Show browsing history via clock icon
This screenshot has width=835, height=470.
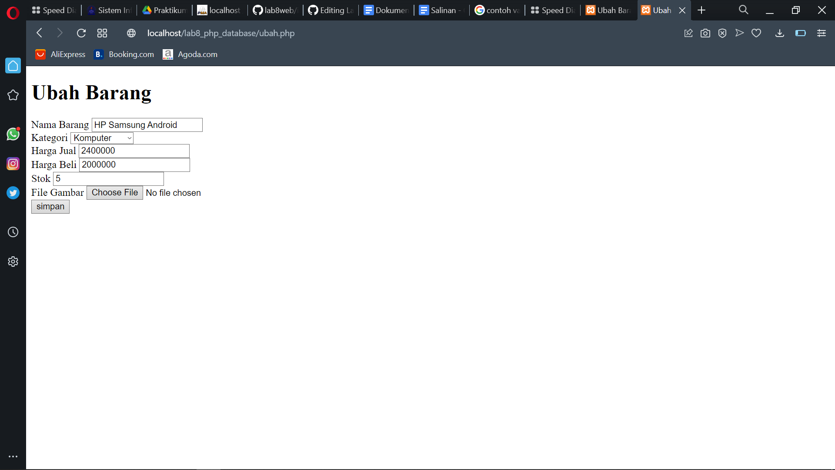tap(13, 232)
